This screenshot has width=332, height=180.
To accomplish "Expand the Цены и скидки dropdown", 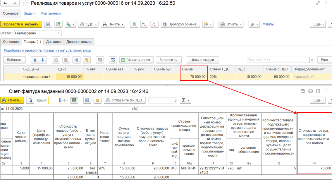I will click(x=203, y=60).
